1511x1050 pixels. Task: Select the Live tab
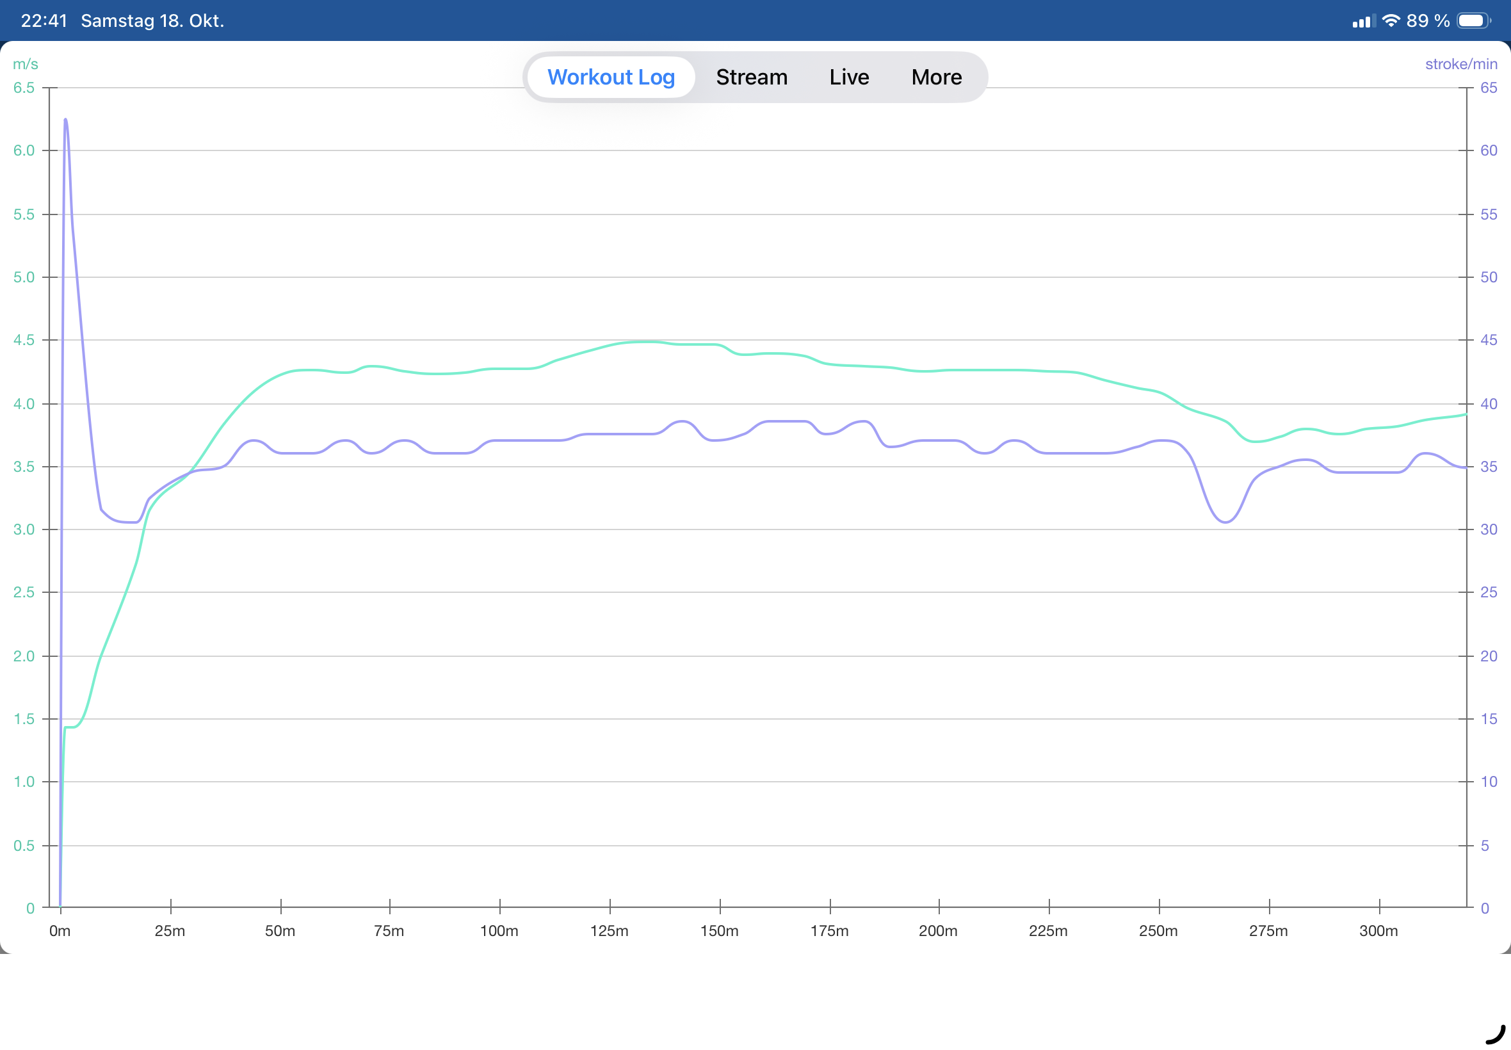[848, 77]
